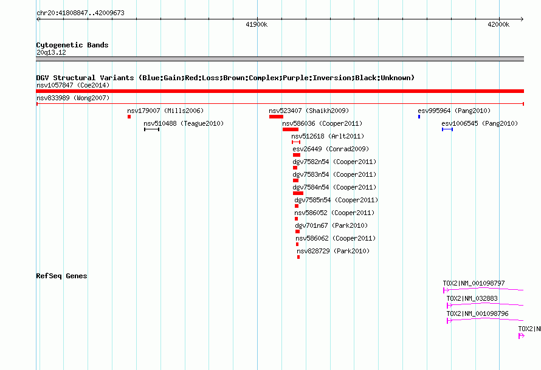
Task: Open the nsv586052 (Cooper2011) label
Action: point(334,213)
